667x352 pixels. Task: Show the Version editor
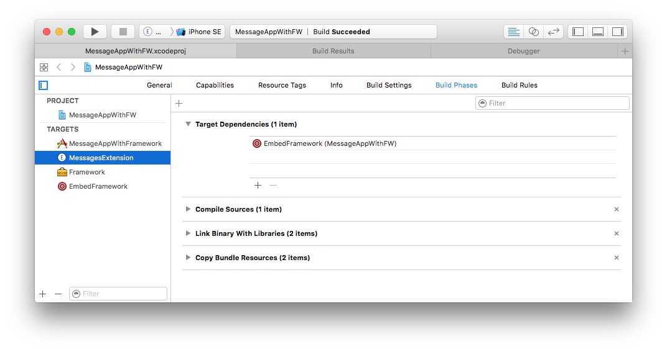[553, 32]
